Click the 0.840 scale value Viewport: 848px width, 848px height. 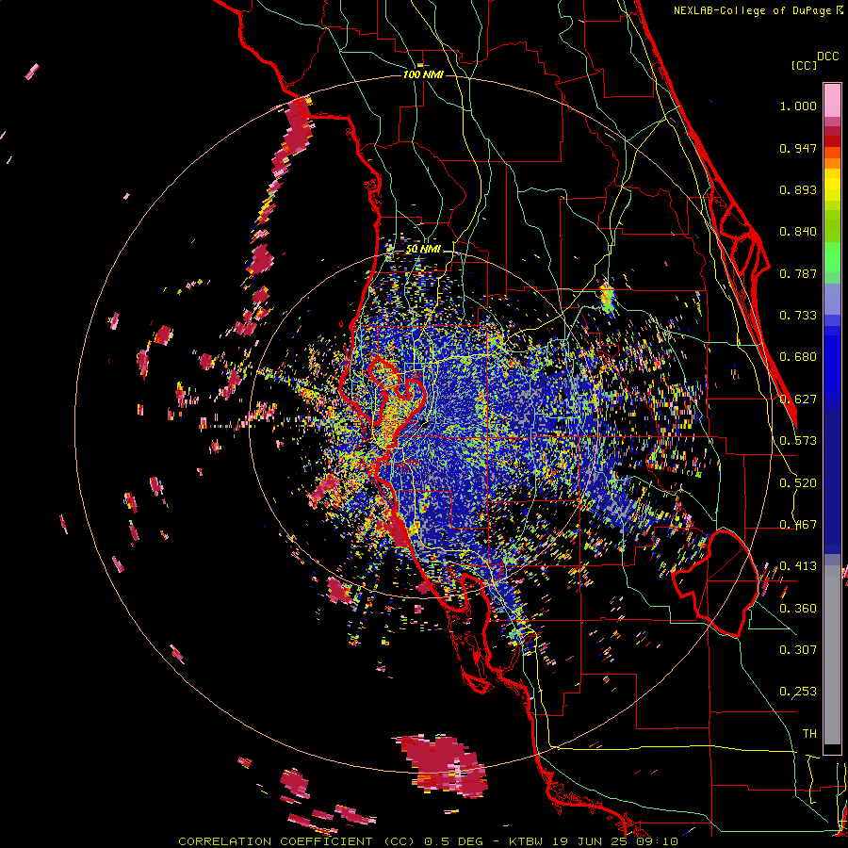click(x=798, y=232)
